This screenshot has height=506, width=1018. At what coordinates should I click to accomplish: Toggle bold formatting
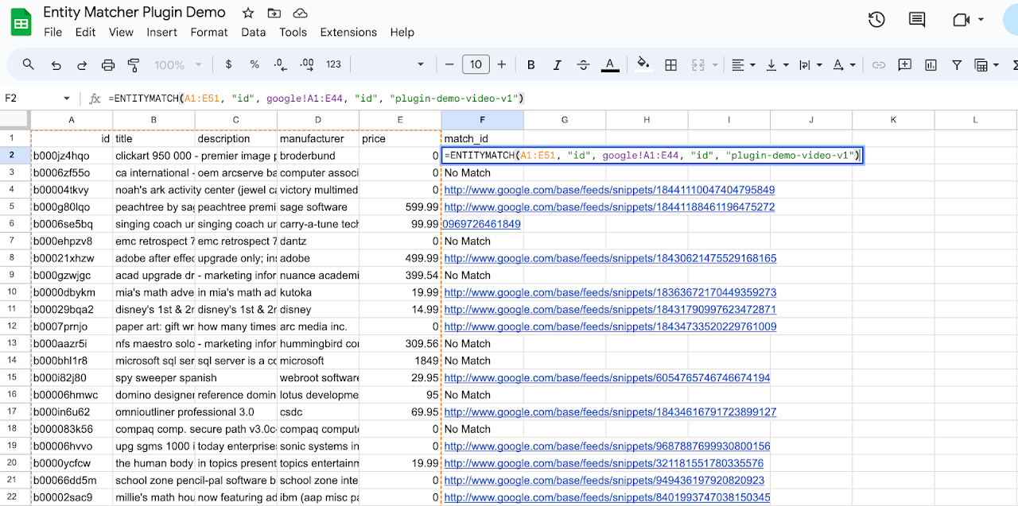coord(531,65)
